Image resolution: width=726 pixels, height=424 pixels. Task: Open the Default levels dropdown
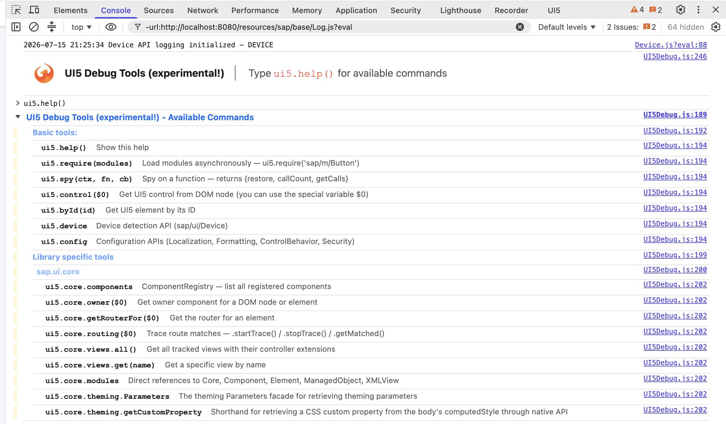tap(567, 27)
